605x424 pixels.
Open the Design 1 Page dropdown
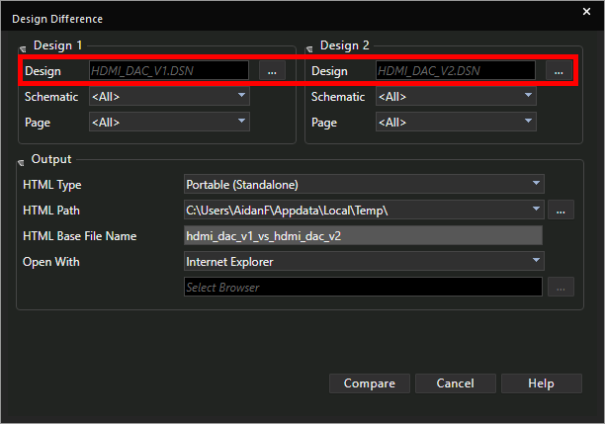[241, 123]
